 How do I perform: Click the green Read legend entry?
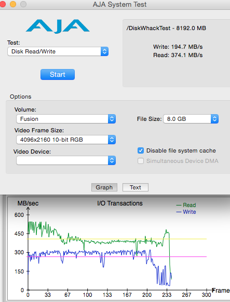click(186, 205)
